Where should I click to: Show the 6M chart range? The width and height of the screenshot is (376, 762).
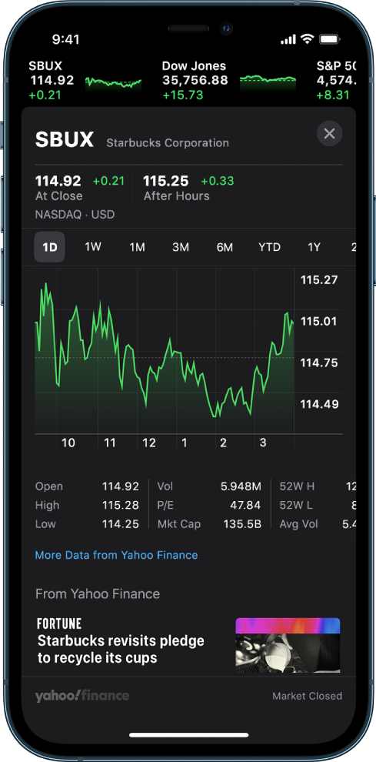(x=225, y=247)
